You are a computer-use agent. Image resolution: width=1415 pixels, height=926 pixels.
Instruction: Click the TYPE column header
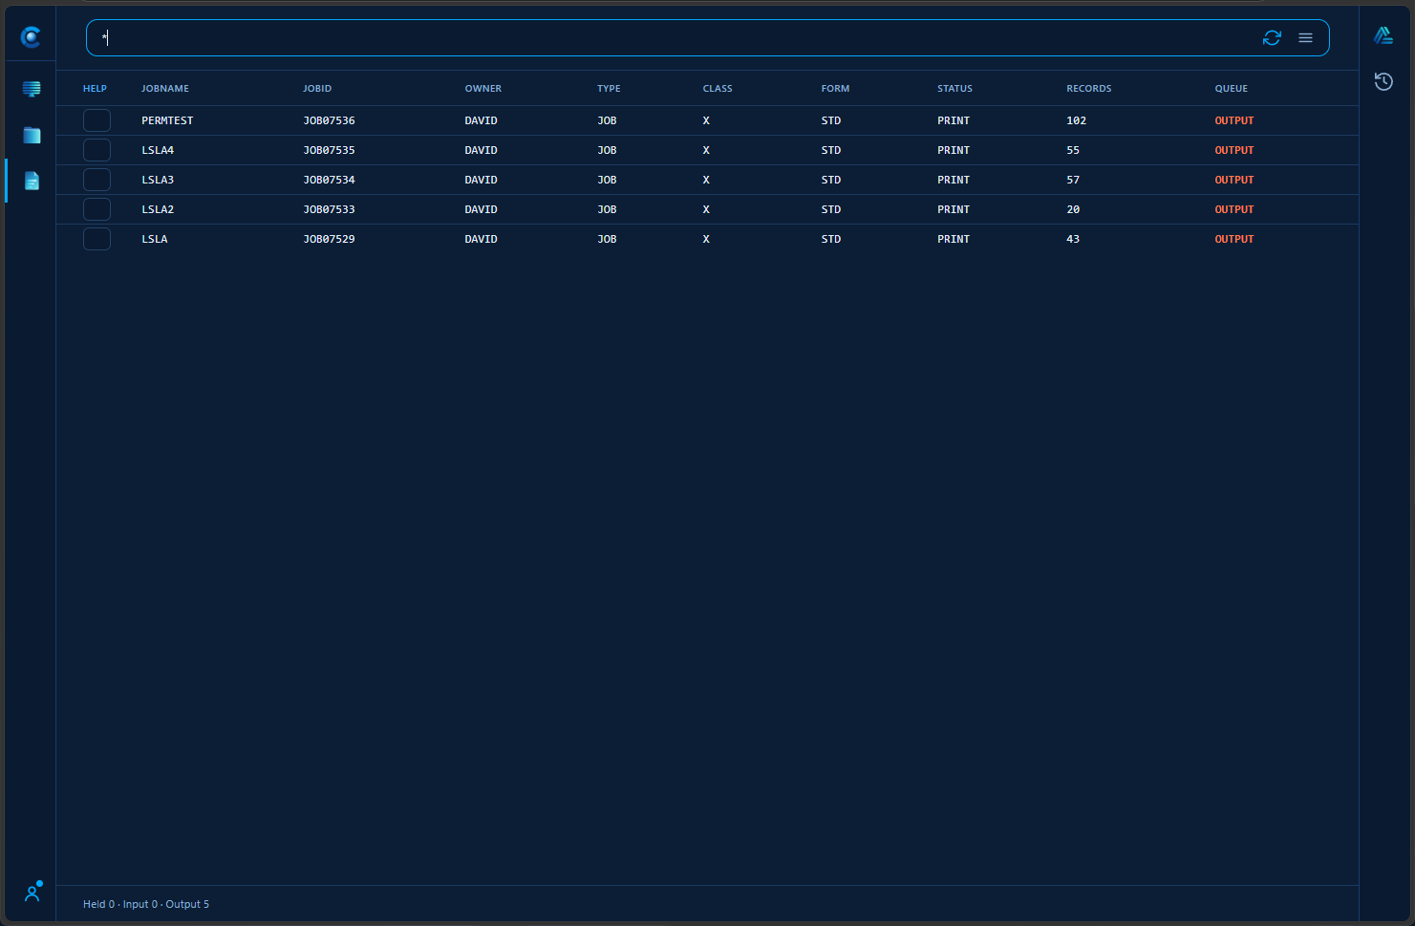[x=609, y=89]
